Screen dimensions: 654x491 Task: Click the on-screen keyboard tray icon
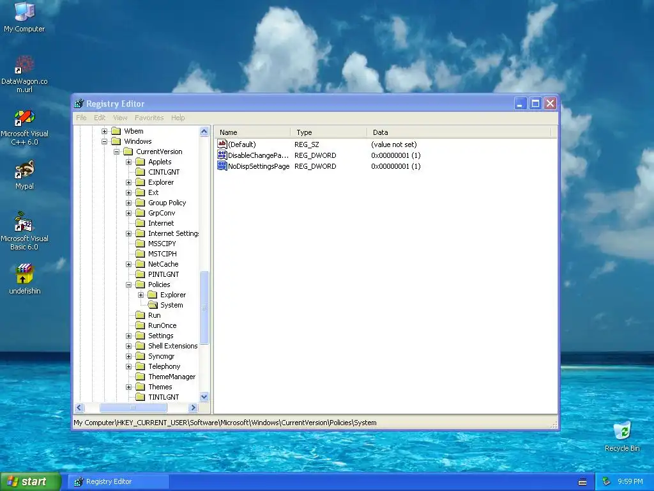click(582, 482)
